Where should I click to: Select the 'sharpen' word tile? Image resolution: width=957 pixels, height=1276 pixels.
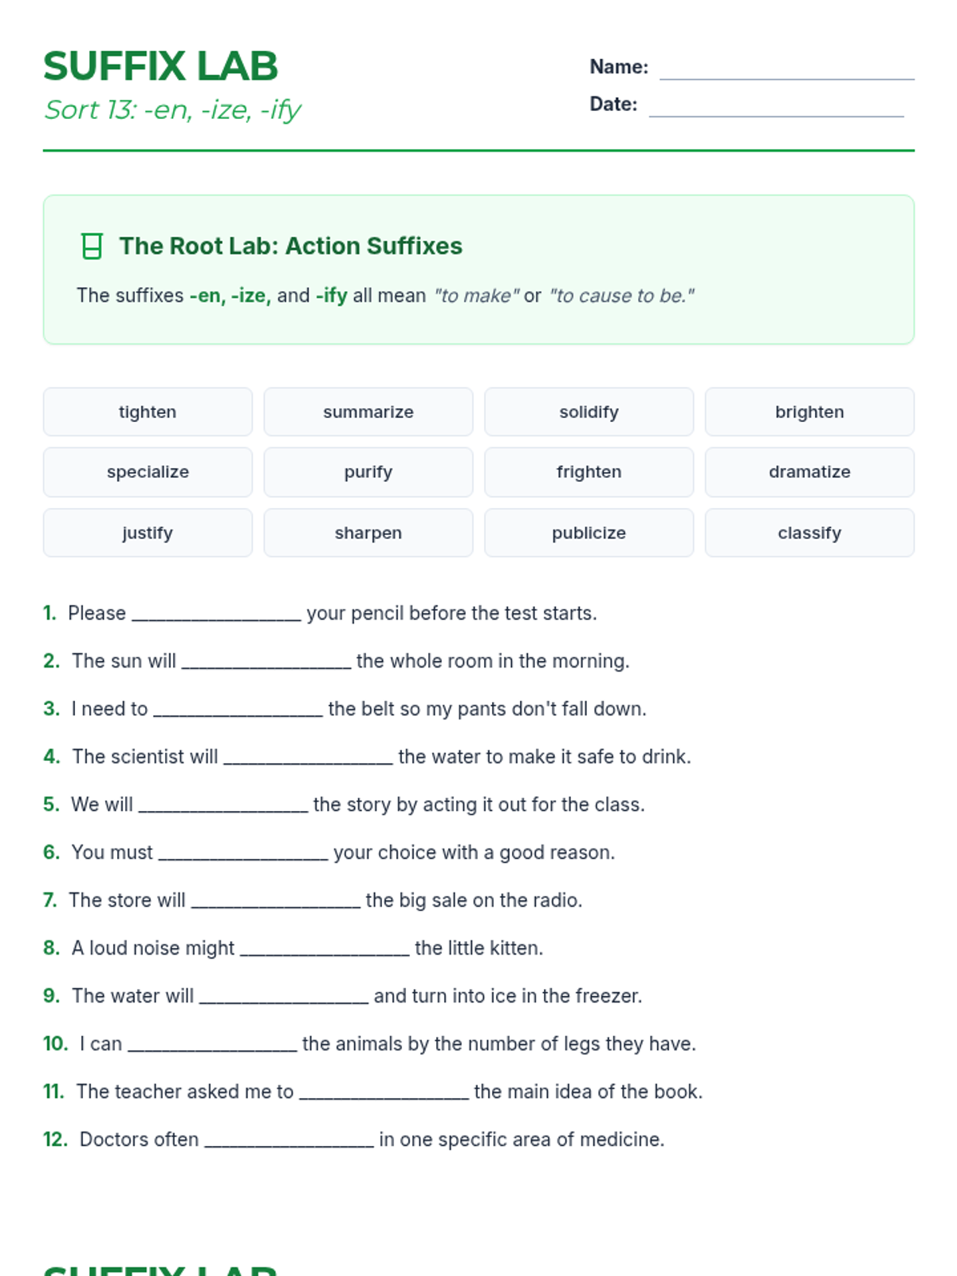[368, 533]
